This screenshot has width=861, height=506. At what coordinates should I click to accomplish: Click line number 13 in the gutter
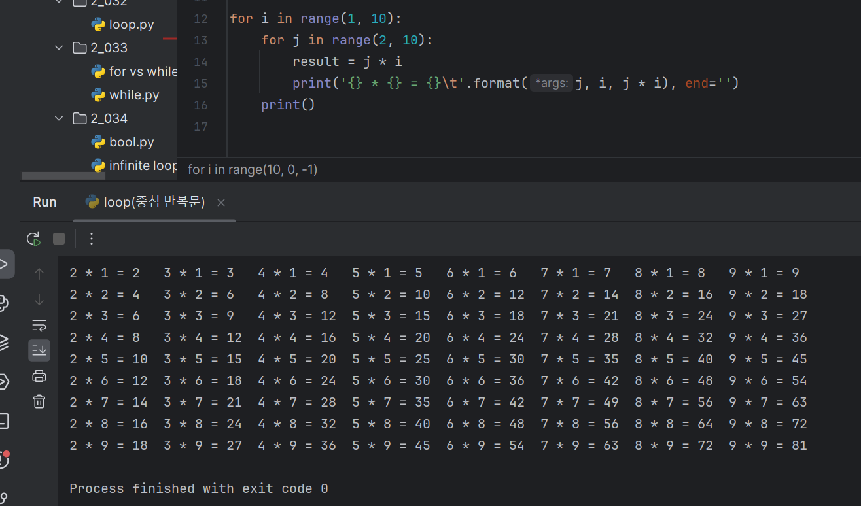tap(200, 40)
